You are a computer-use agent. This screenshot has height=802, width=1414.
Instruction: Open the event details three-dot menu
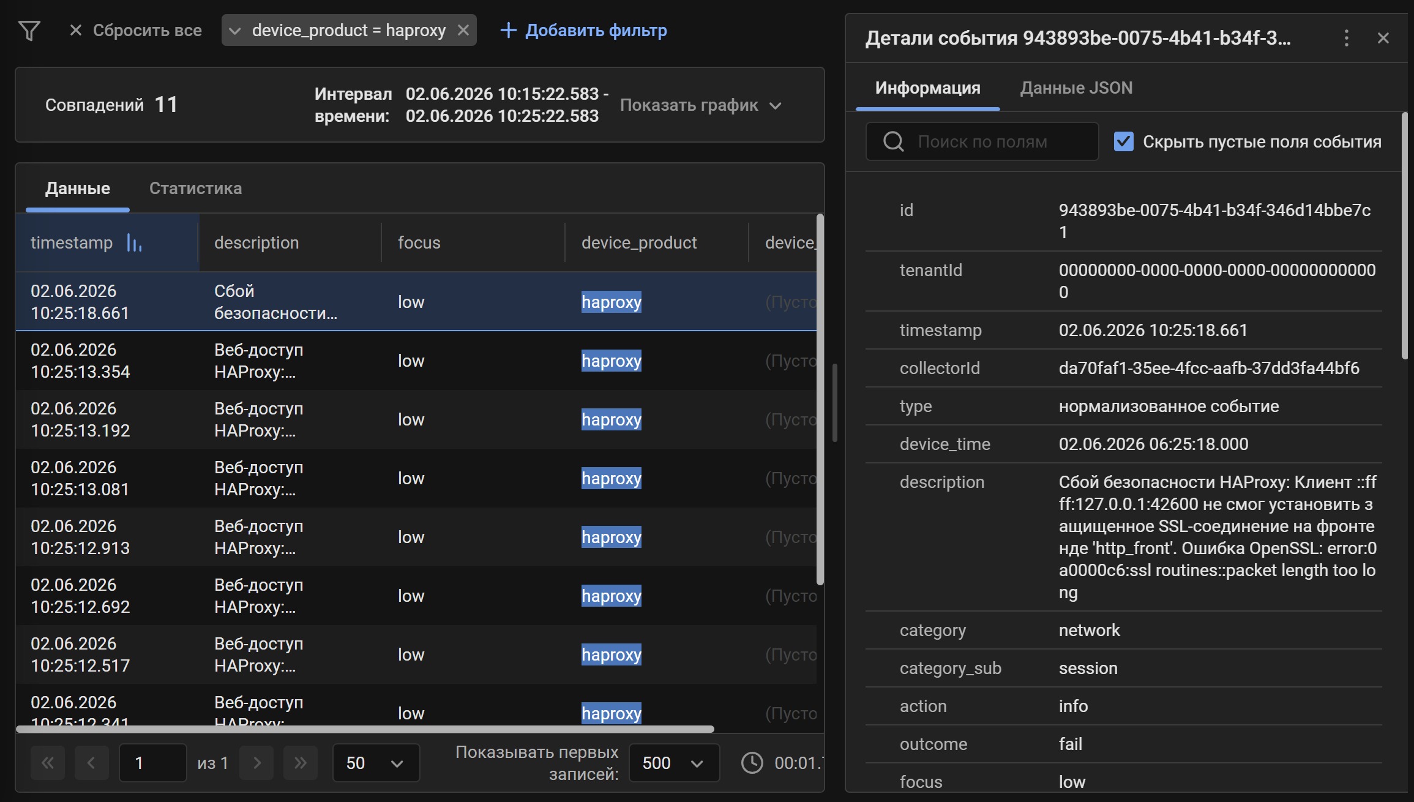(1346, 38)
